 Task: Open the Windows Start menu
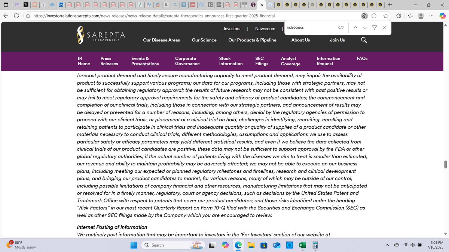(x=134, y=245)
